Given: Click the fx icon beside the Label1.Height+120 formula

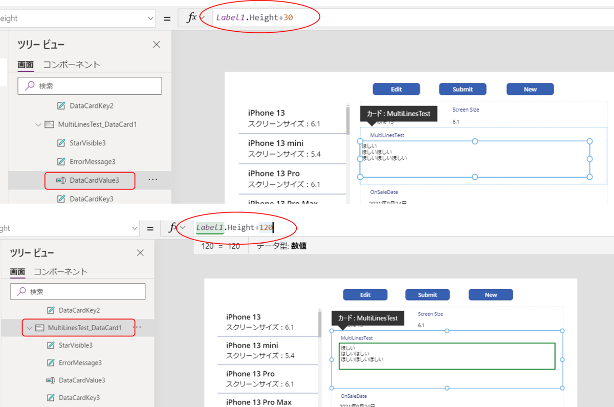Looking at the screenshot, I should point(173,228).
